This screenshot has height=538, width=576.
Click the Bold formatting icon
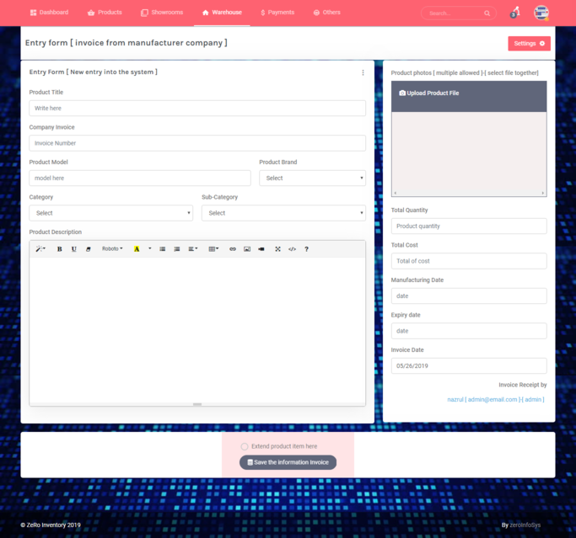(59, 249)
